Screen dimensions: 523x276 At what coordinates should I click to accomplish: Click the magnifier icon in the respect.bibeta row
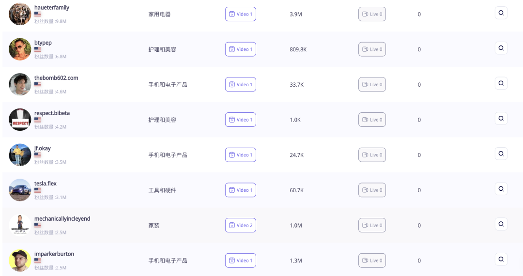pos(501,119)
